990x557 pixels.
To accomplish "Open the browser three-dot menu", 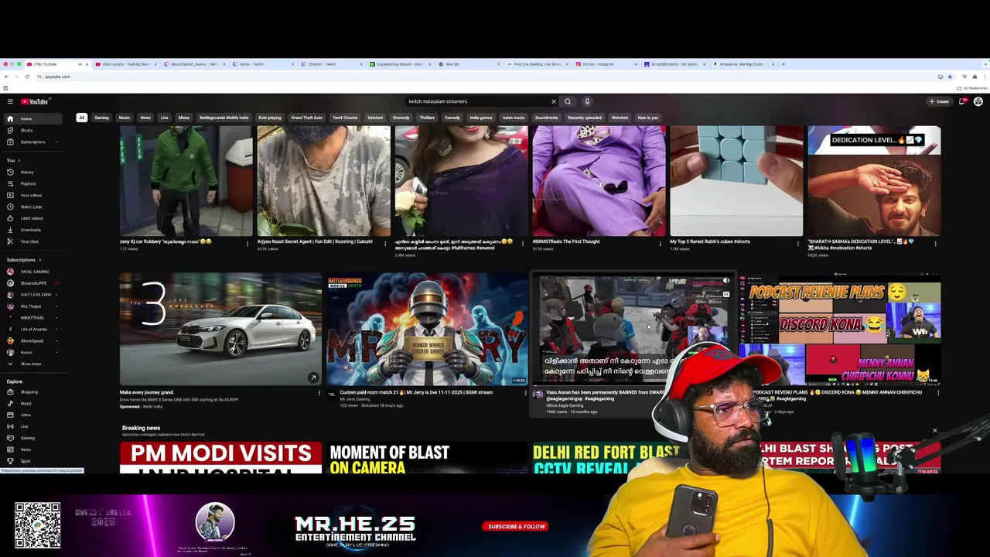I will (x=985, y=77).
